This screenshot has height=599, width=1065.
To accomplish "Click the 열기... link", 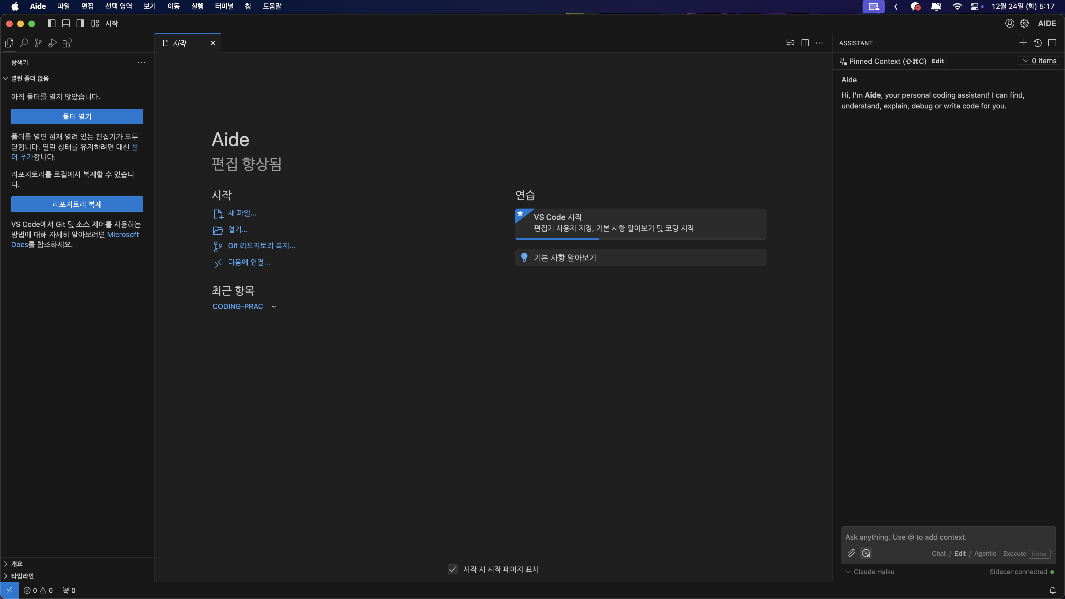I will point(238,229).
